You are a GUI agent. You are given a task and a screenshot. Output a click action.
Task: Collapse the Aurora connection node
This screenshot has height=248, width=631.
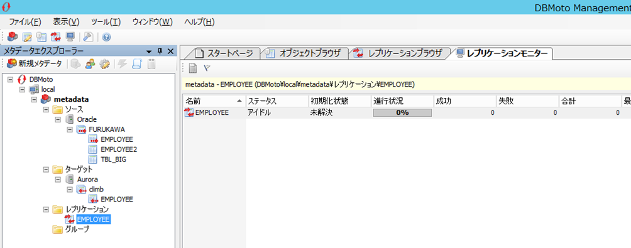(58, 180)
